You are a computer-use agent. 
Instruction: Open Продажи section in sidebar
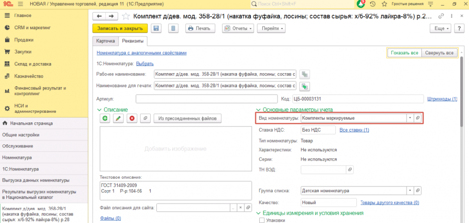click(x=16, y=39)
